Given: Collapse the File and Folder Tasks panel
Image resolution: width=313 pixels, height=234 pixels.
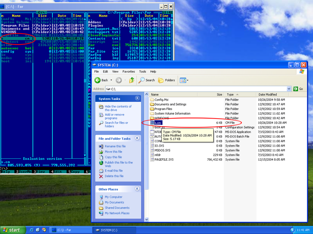Looking at the screenshot, I should click(137, 138).
